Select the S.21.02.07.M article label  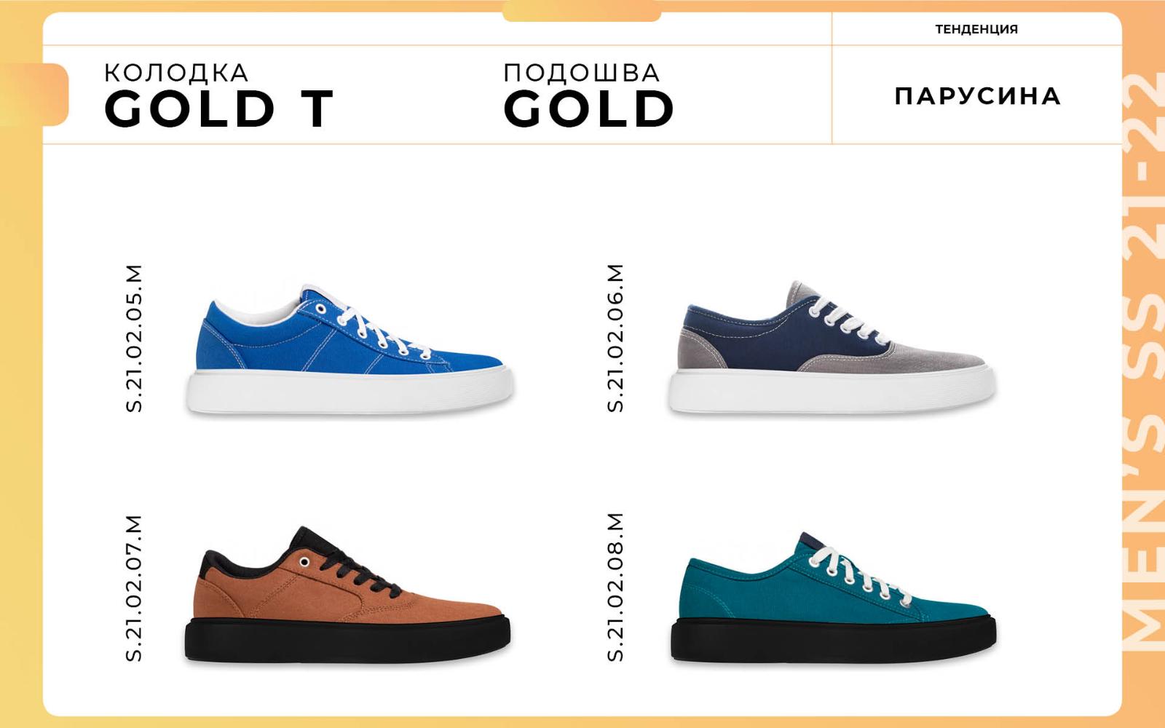(x=135, y=588)
